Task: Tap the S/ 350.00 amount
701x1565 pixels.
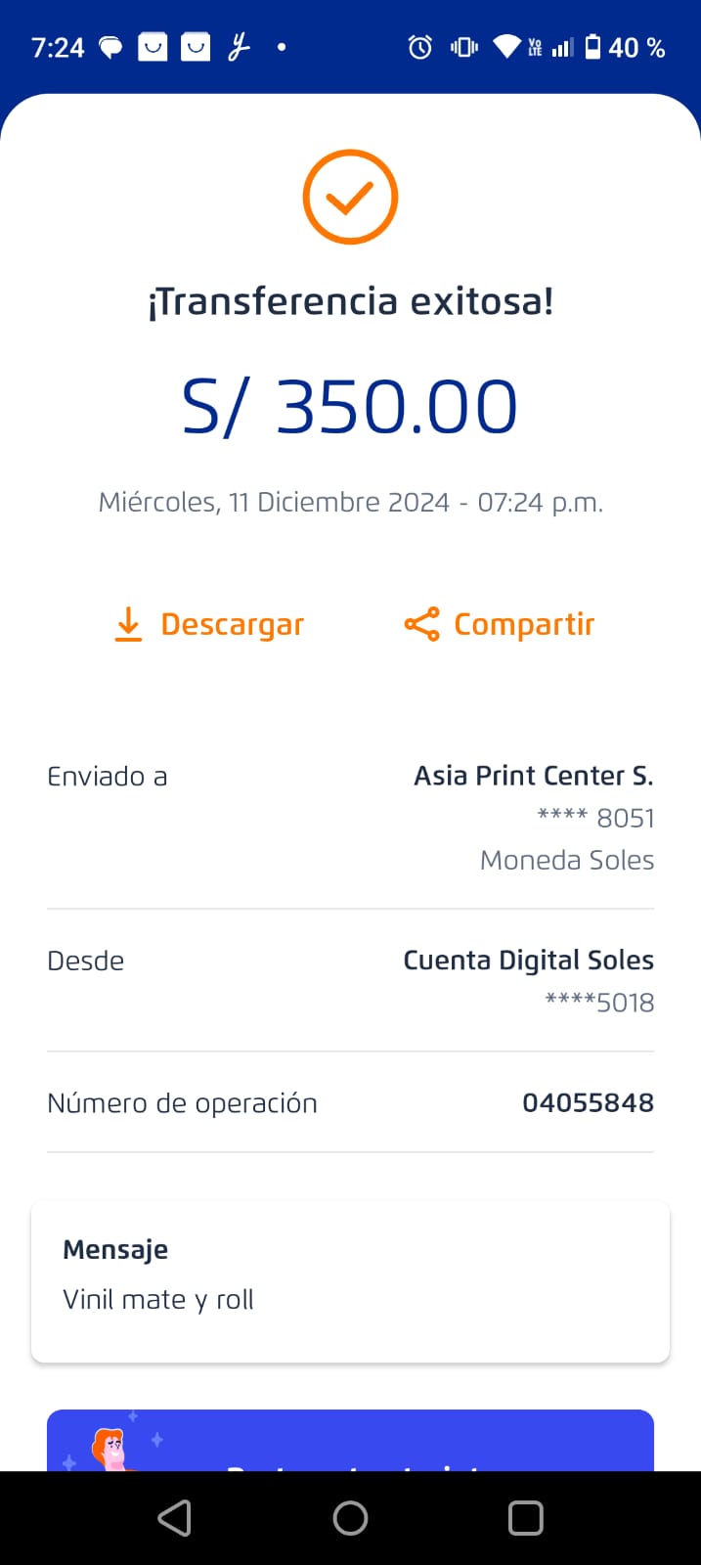Action: click(350, 407)
